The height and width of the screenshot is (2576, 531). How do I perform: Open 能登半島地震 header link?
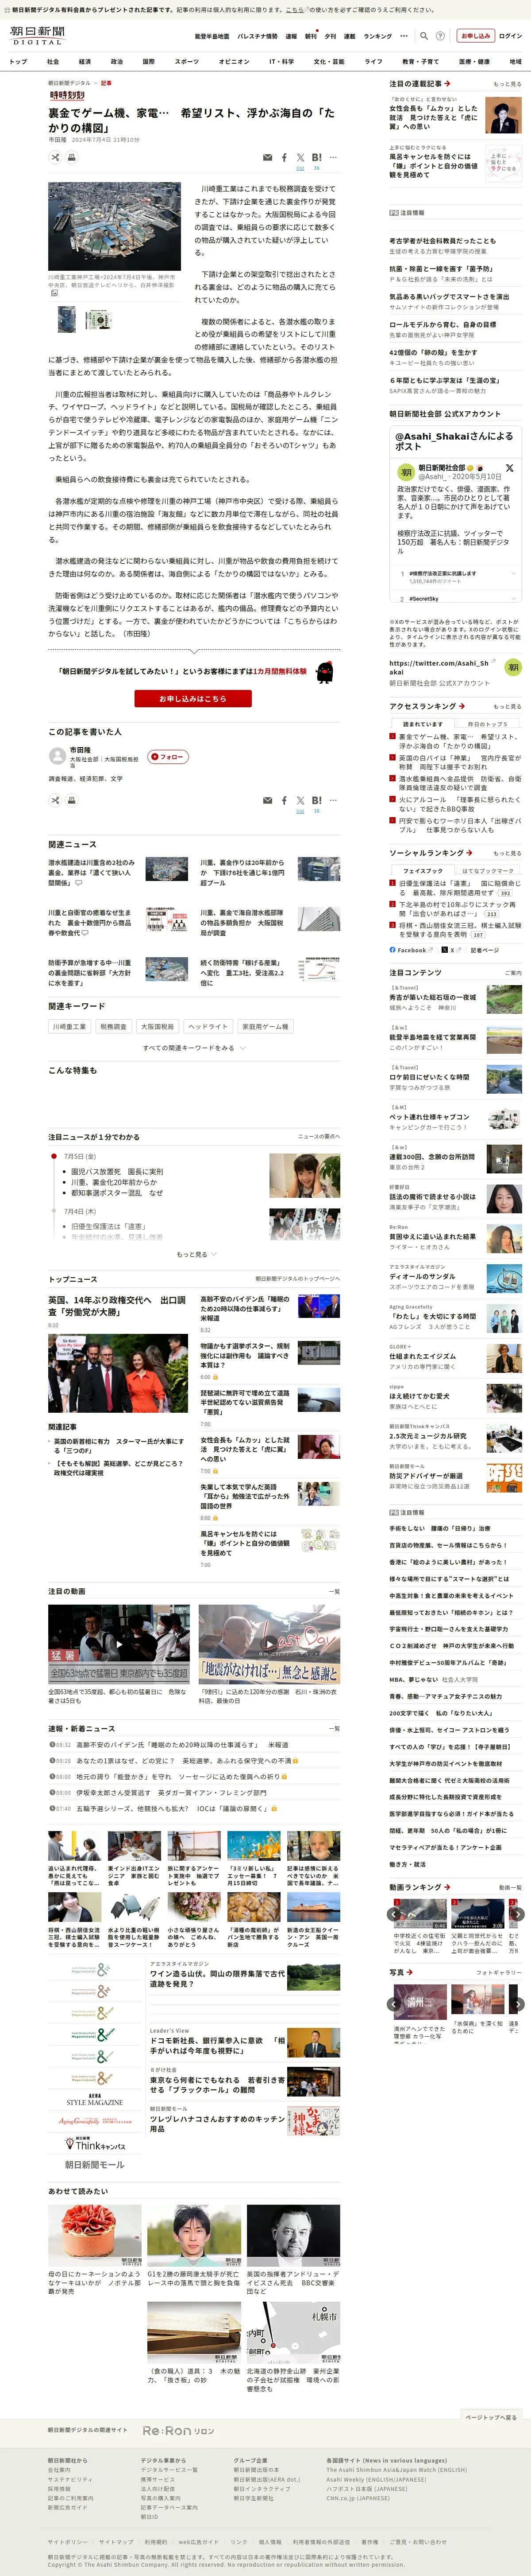point(212,36)
